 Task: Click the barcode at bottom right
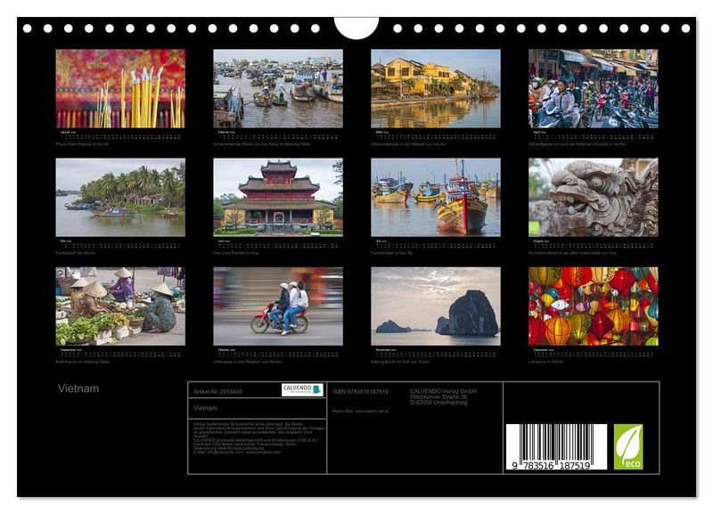click(x=556, y=447)
